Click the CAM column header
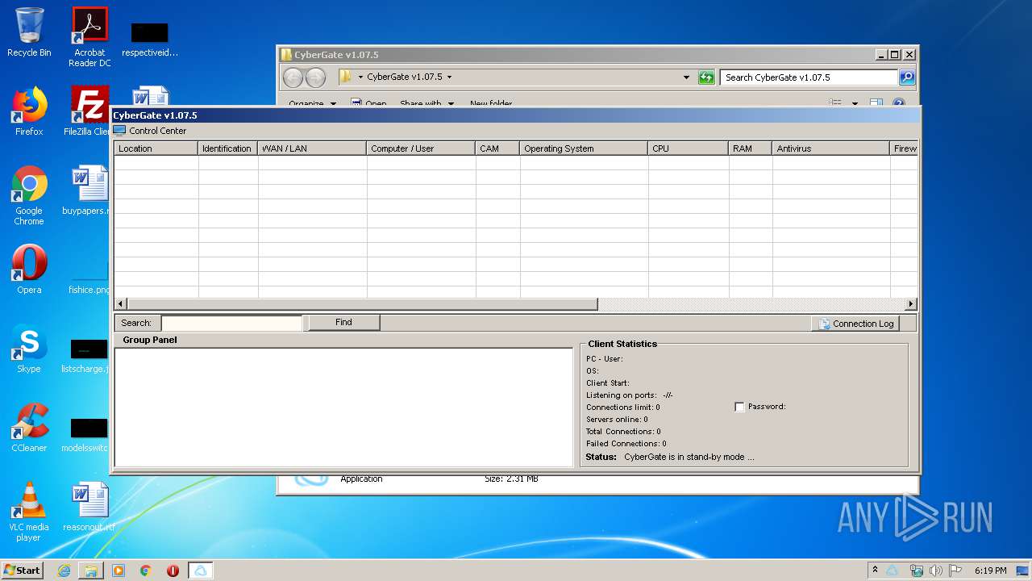 click(497, 148)
